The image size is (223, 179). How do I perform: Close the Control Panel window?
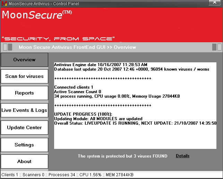point(215,2)
